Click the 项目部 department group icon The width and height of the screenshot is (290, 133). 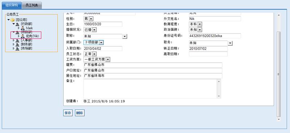pos(17,32)
